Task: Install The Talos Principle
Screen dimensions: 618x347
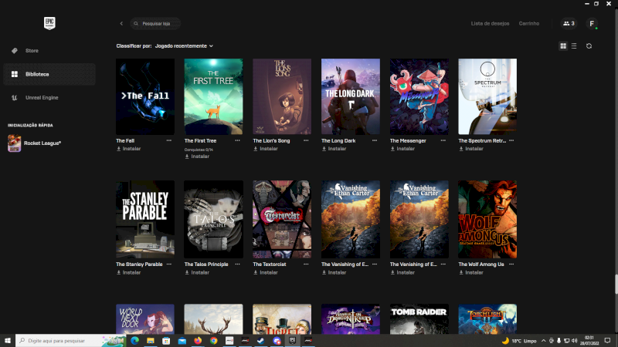Action: pyautogui.click(x=197, y=272)
